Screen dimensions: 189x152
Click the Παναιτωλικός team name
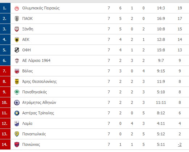[x=34, y=134]
